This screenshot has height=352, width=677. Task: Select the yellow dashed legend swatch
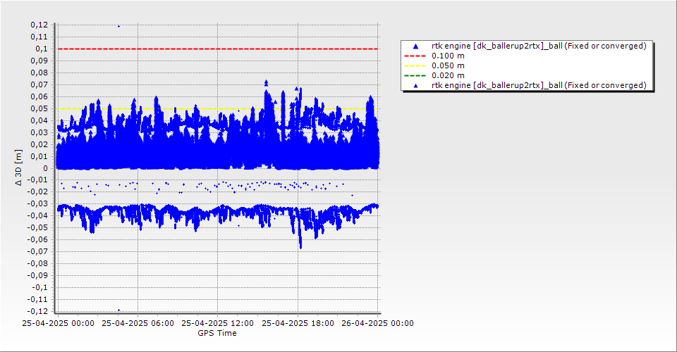[415, 66]
